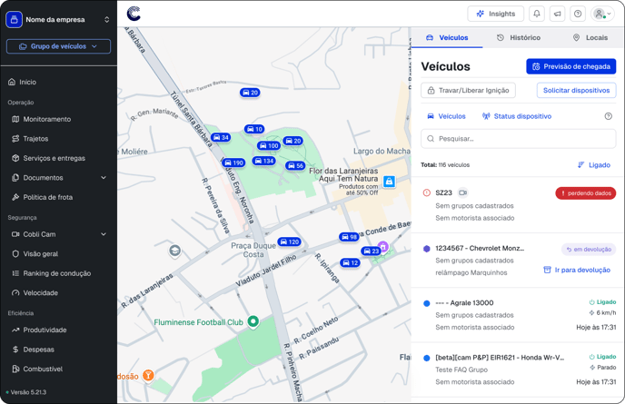The width and height of the screenshot is (625, 404).
Task: Click Travar/Liberar Ignição button
Action: click(469, 91)
